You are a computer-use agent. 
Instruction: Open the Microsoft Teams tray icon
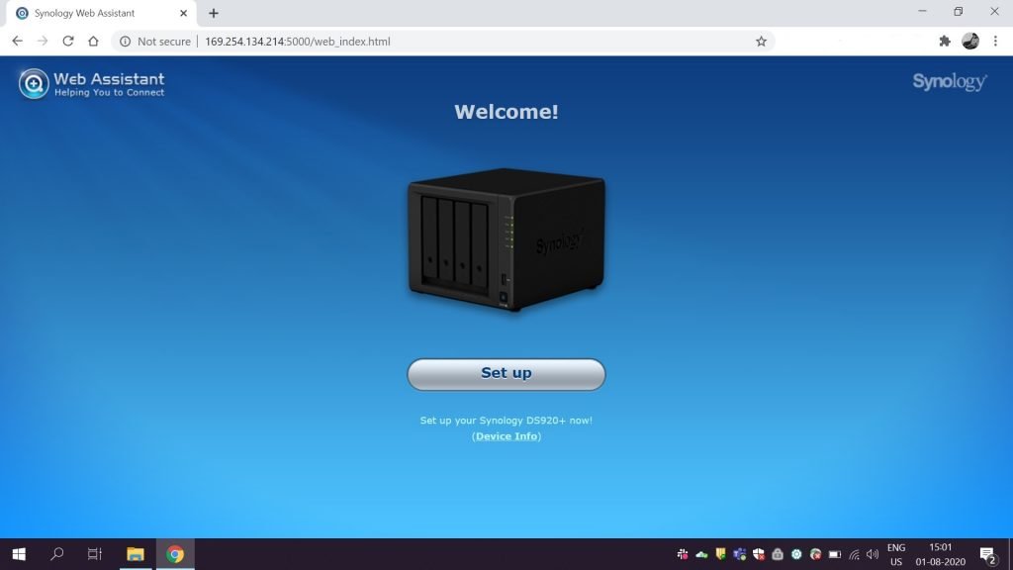(740, 554)
